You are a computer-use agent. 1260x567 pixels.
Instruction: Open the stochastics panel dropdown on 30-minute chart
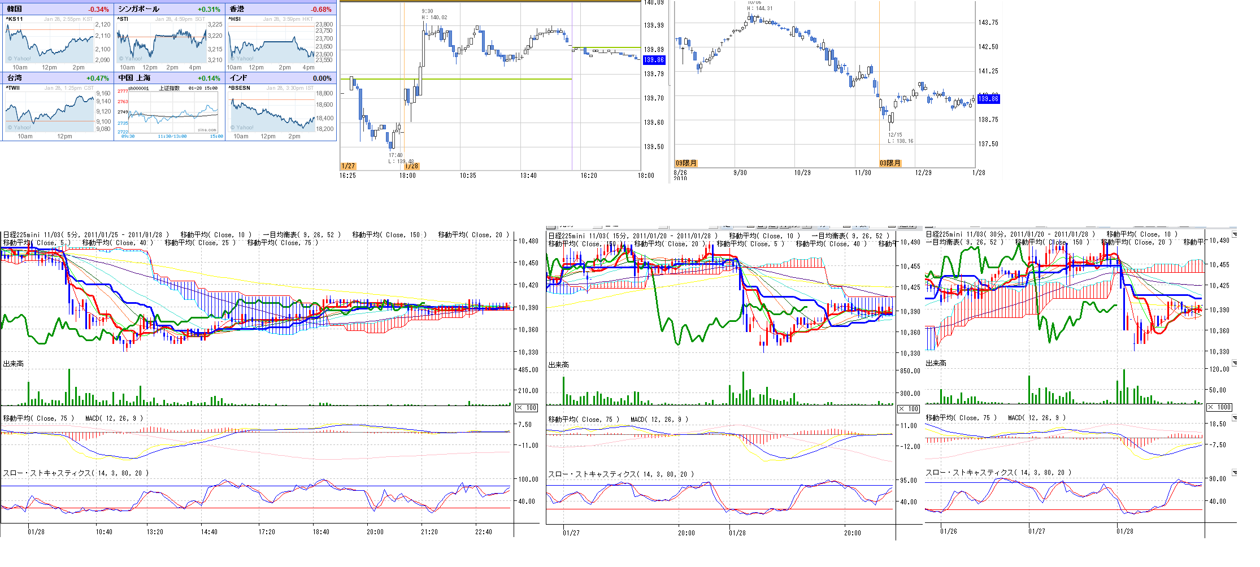(1234, 473)
